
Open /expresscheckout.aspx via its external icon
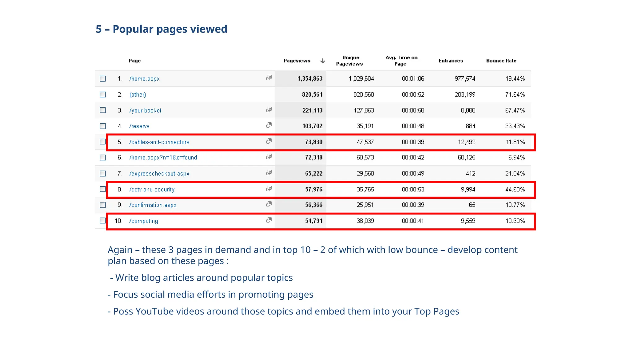point(269,172)
